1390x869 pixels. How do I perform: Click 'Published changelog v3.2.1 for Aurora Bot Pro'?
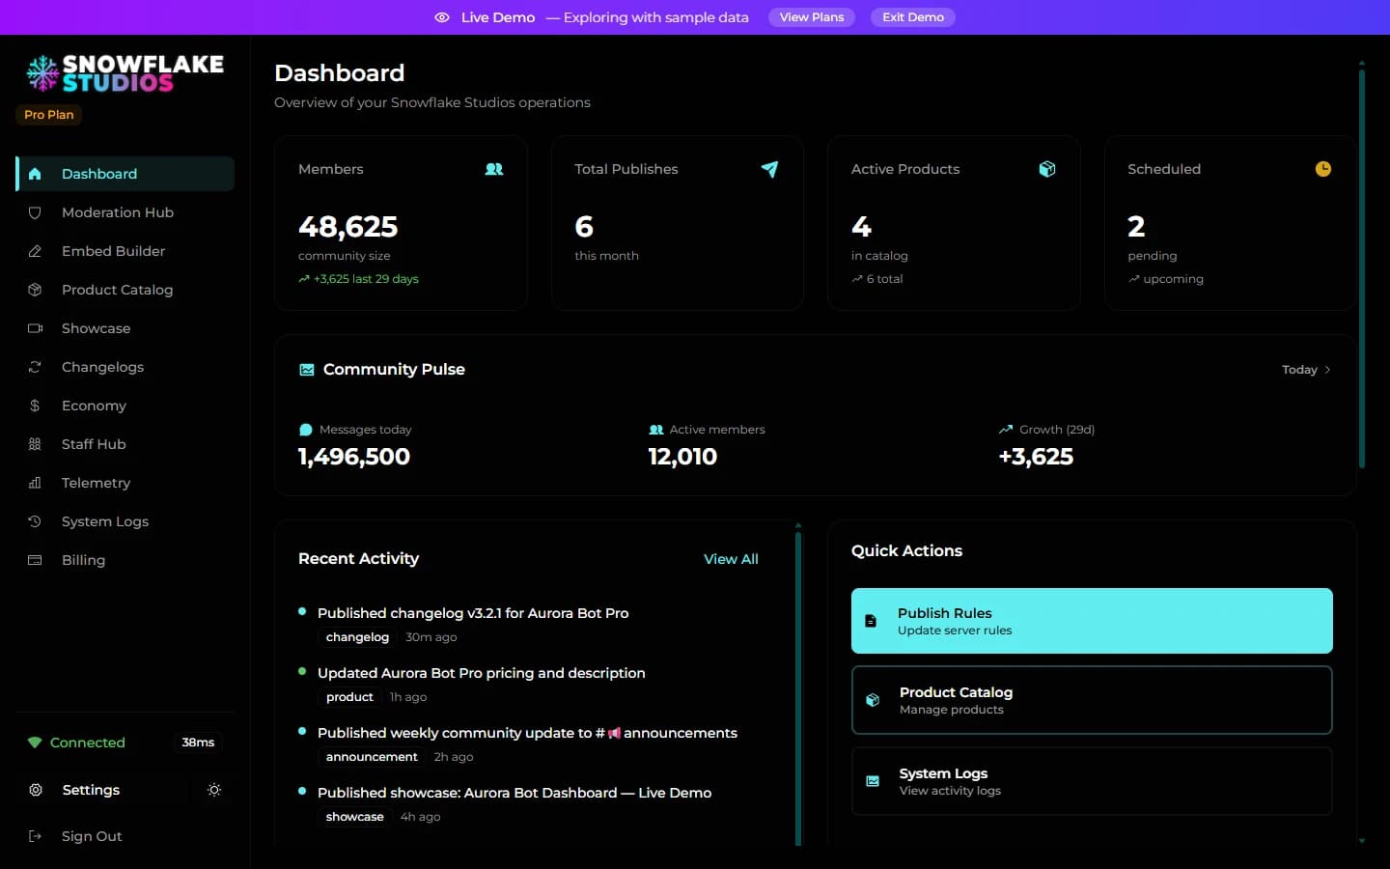(473, 613)
